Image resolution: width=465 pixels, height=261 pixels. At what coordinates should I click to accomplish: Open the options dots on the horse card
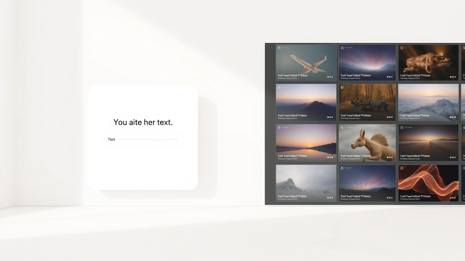[x=390, y=157]
